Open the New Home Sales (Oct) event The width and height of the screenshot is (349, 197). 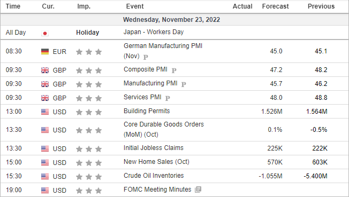(156, 162)
